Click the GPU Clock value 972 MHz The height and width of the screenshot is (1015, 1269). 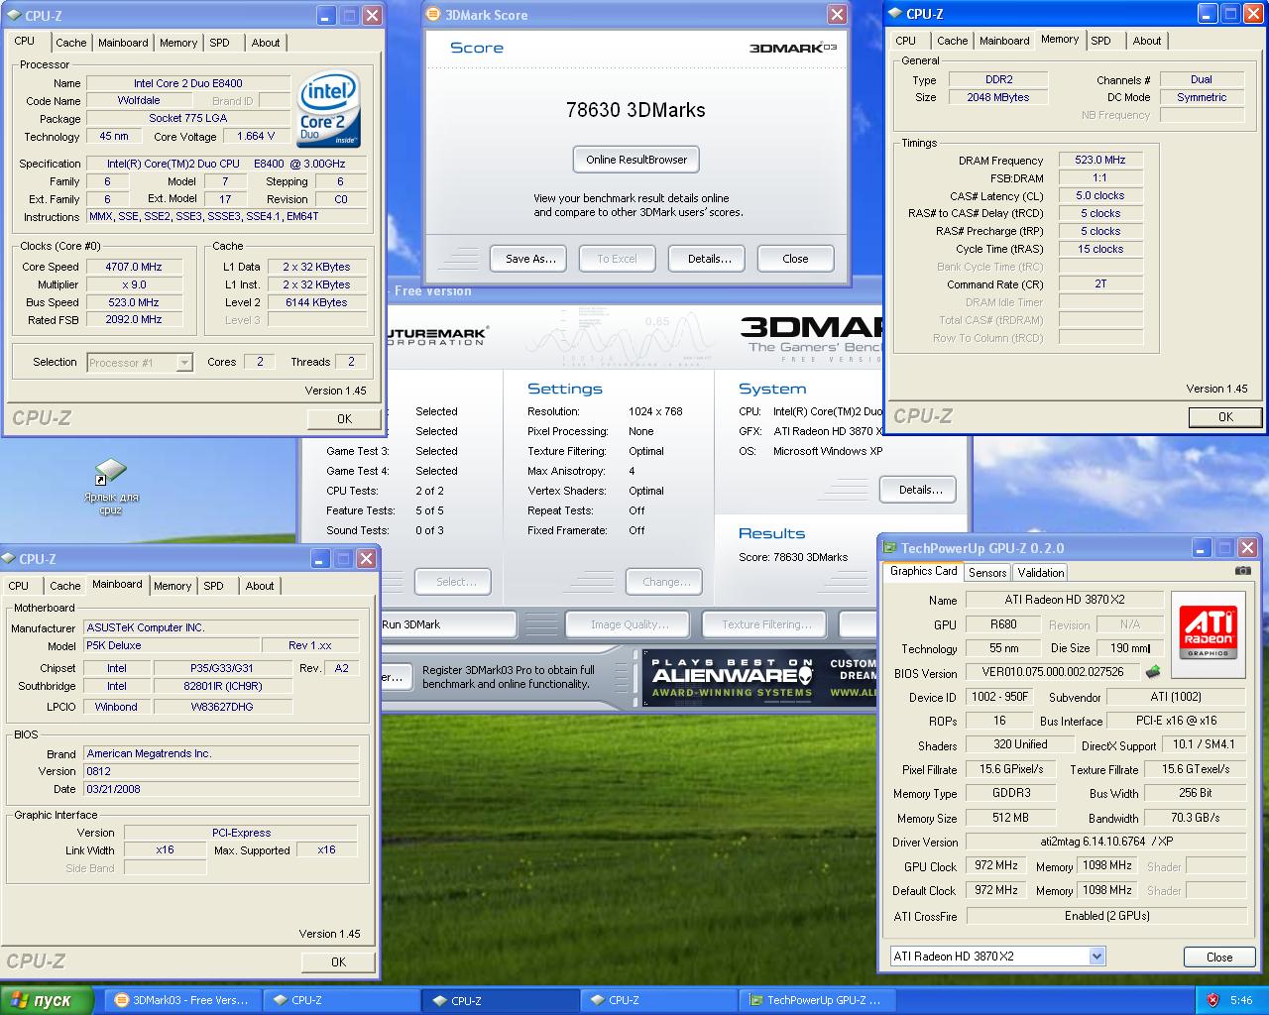[x=996, y=865]
